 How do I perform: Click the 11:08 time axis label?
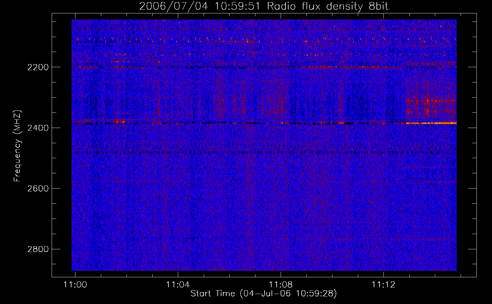click(x=281, y=285)
